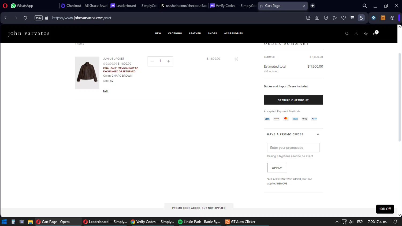
Task: Add page to bookmarks with heart icon
Action: tap(344, 18)
